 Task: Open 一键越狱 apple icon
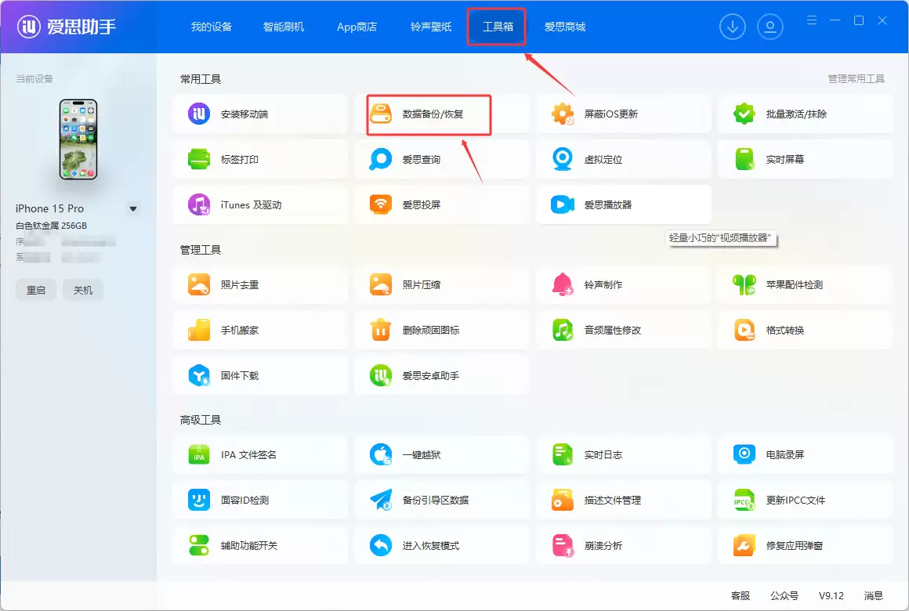(x=381, y=454)
